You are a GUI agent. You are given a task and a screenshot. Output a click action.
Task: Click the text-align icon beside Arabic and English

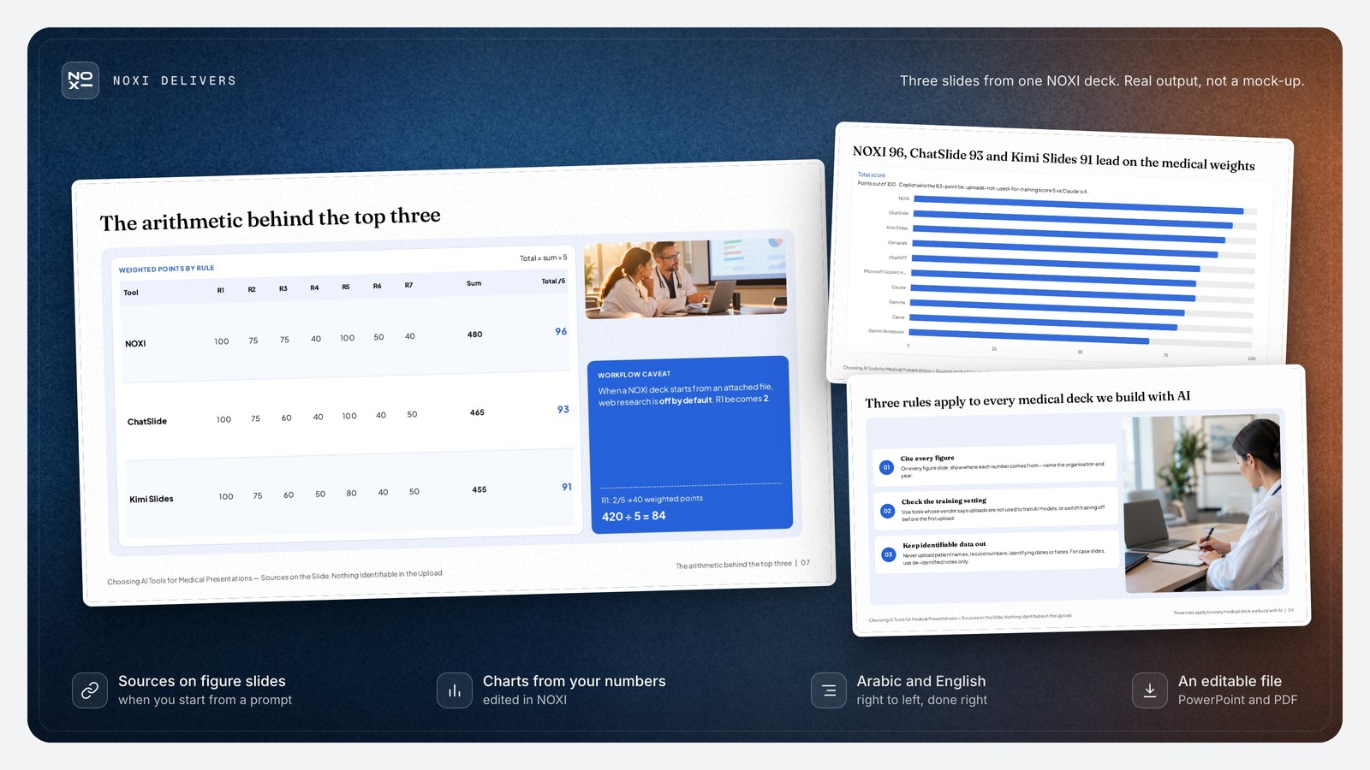pos(829,690)
